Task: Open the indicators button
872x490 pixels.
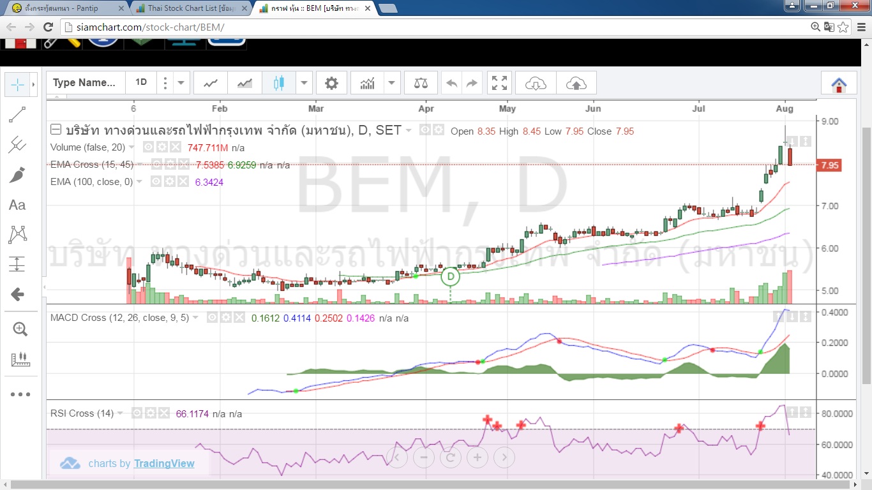Action: tap(367, 83)
